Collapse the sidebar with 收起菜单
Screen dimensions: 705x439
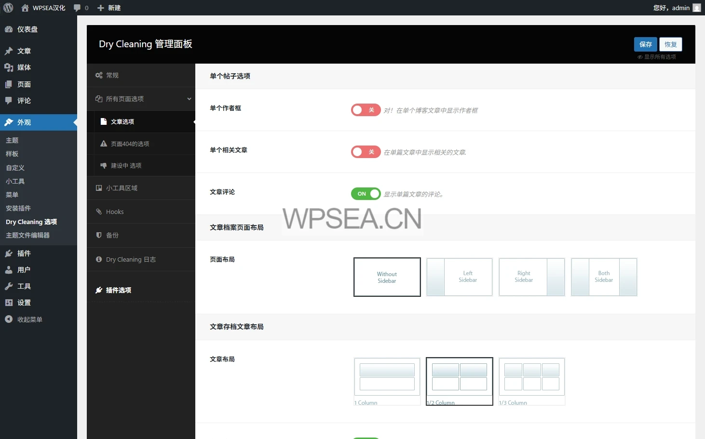29,319
